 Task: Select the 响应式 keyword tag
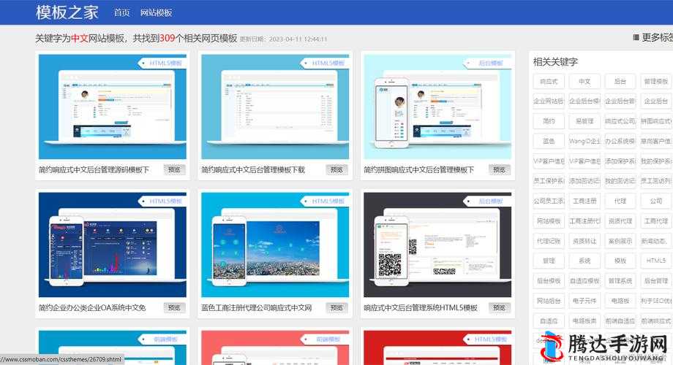click(x=549, y=82)
